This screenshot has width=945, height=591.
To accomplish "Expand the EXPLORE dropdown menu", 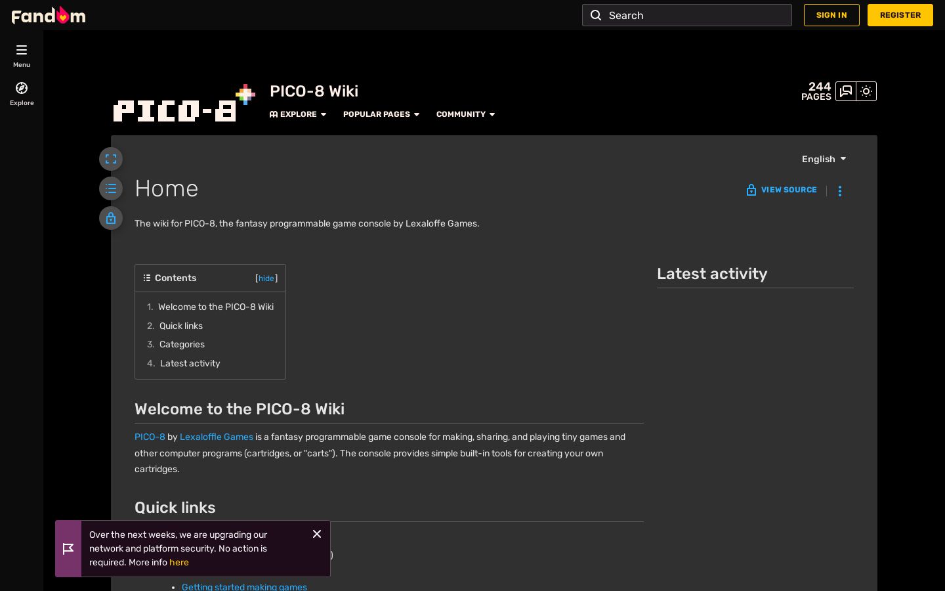I will 298,114.
